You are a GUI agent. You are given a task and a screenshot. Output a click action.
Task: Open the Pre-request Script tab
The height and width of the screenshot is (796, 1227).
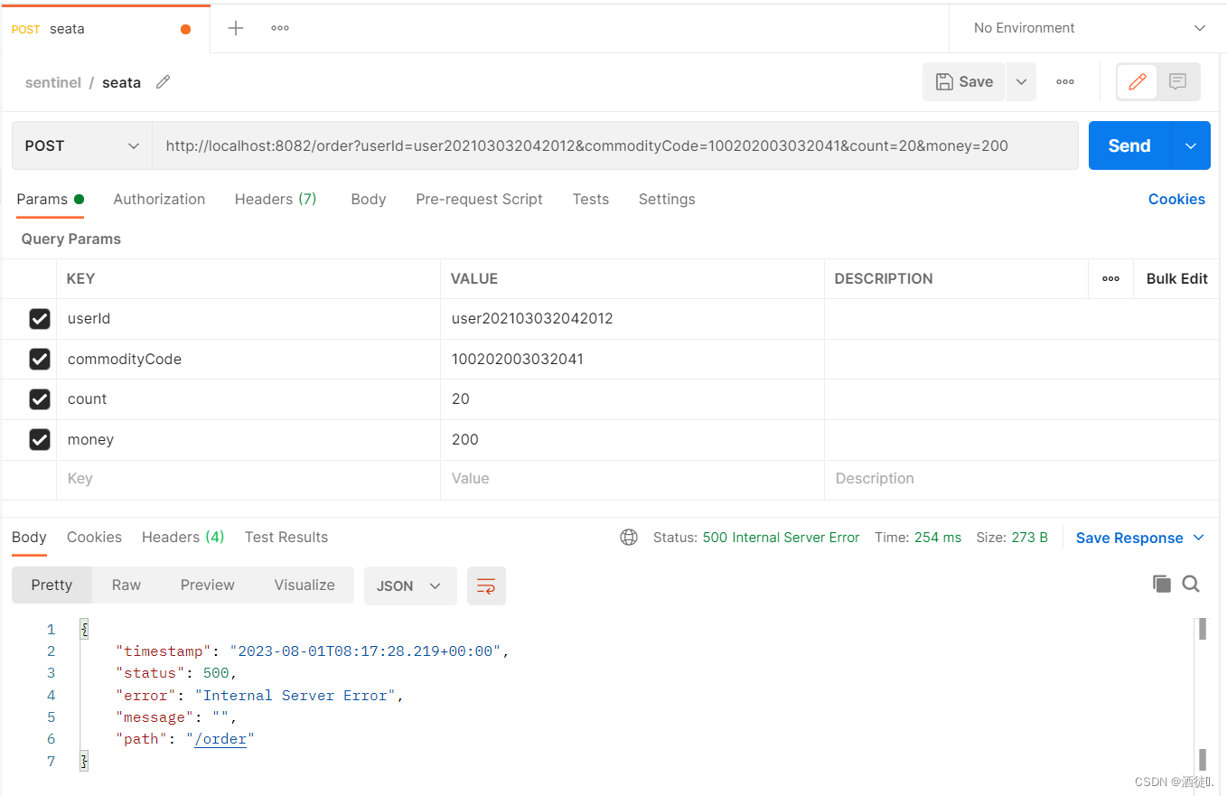(479, 199)
